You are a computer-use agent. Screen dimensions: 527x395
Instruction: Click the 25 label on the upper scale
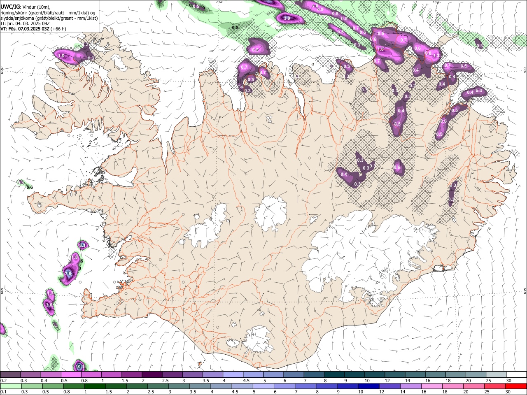click(x=487, y=381)
